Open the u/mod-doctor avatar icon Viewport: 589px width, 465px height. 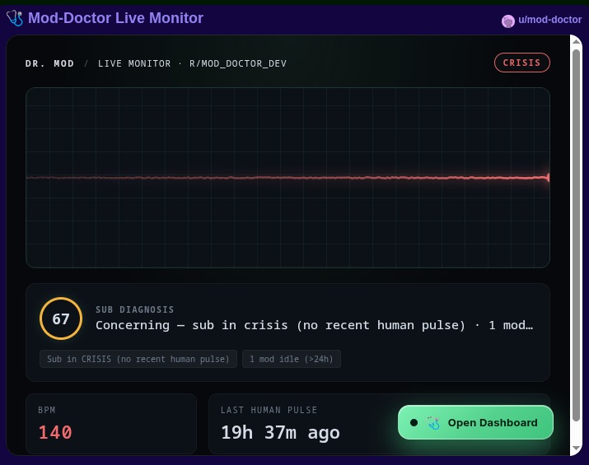tap(508, 21)
